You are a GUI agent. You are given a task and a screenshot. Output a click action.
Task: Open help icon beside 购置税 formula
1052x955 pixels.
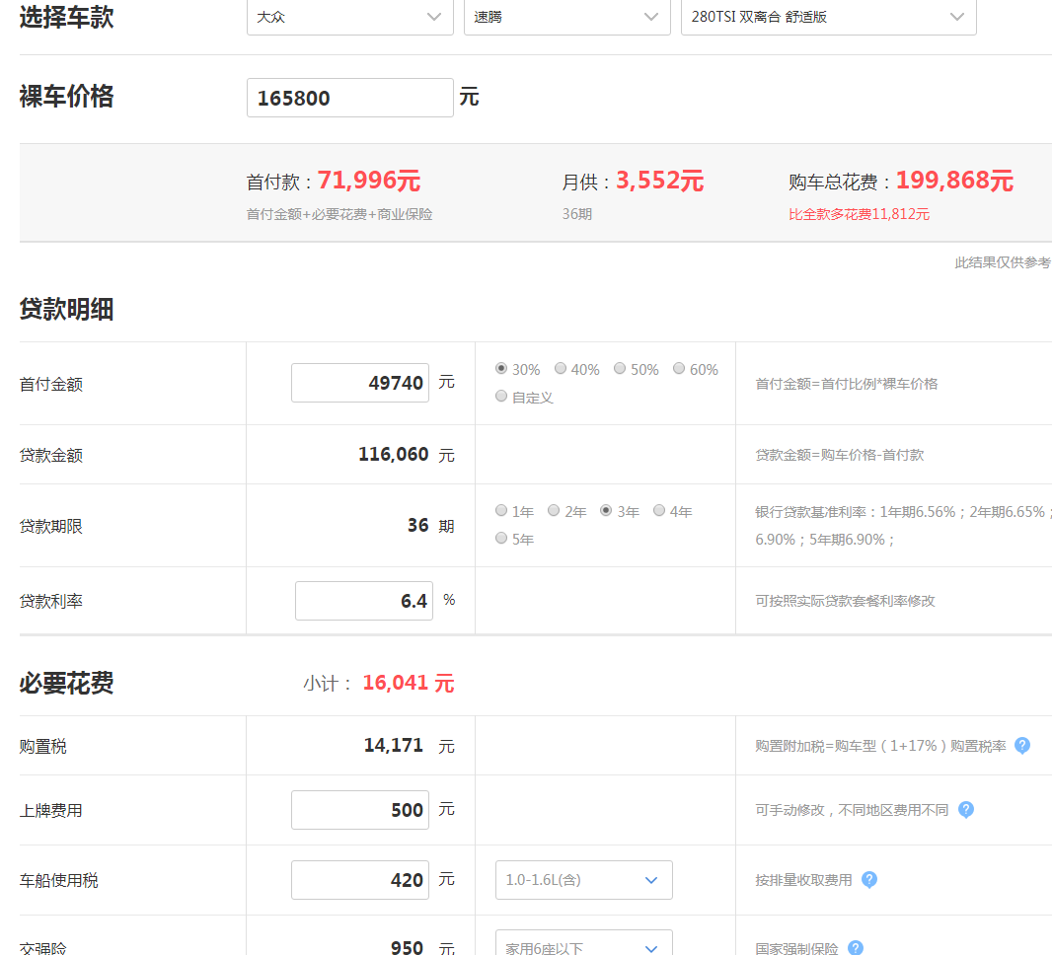pos(1021,745)
